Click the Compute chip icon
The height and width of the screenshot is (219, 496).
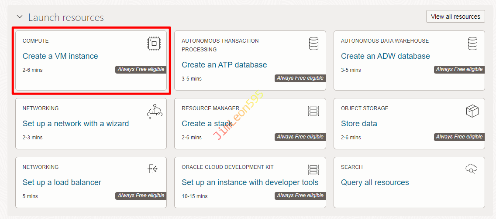pyautogui.click(x=154, y=44)
